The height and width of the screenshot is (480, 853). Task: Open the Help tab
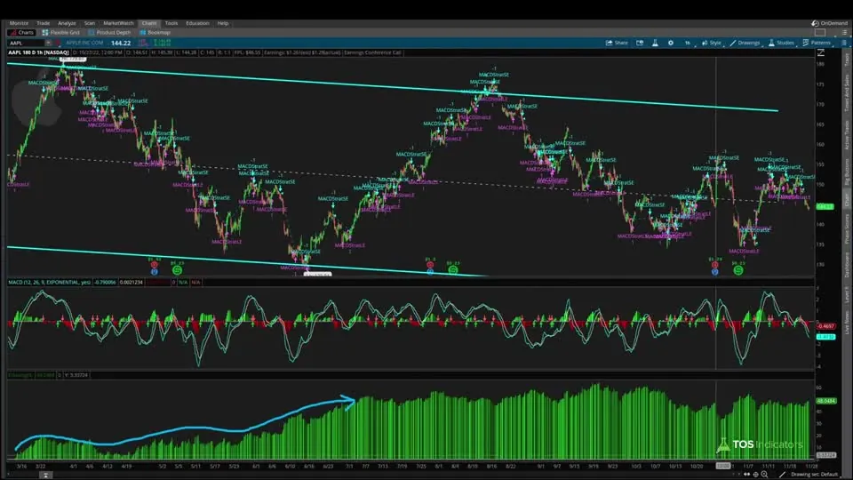(223, 23)
